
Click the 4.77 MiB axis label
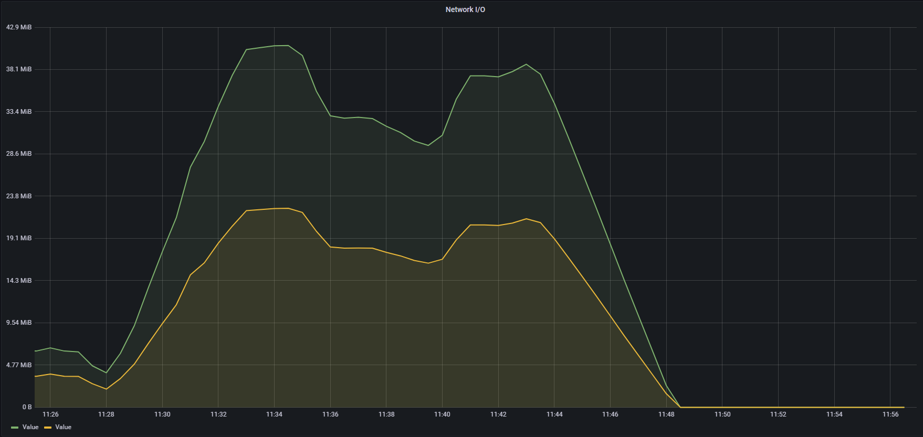point(19,365)
